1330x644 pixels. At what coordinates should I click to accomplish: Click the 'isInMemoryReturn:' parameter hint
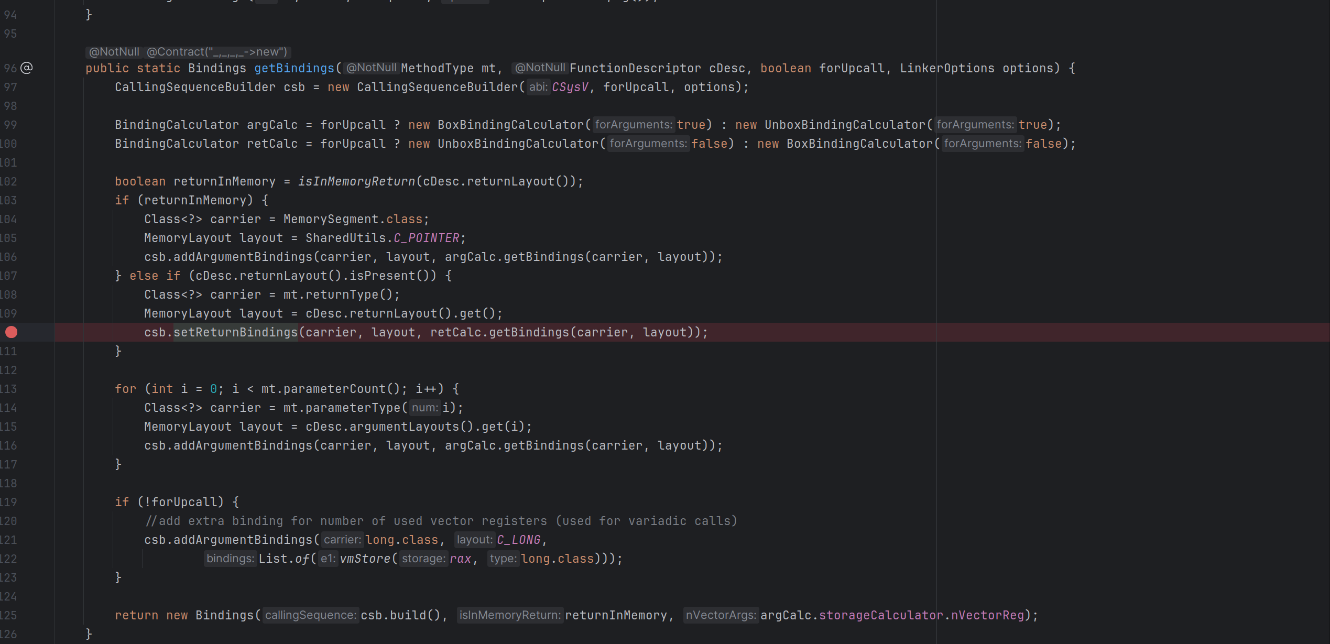point(510,615)
